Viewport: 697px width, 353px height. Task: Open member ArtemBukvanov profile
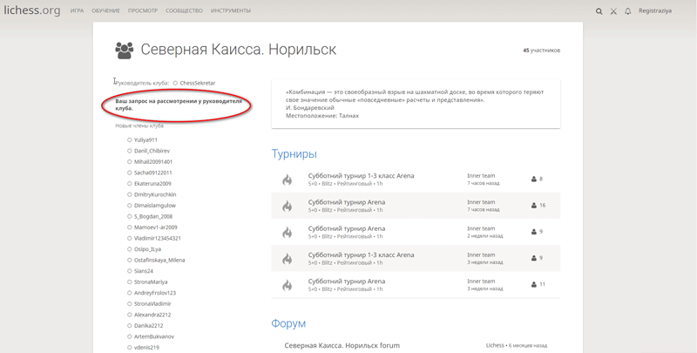click(154, 336)
